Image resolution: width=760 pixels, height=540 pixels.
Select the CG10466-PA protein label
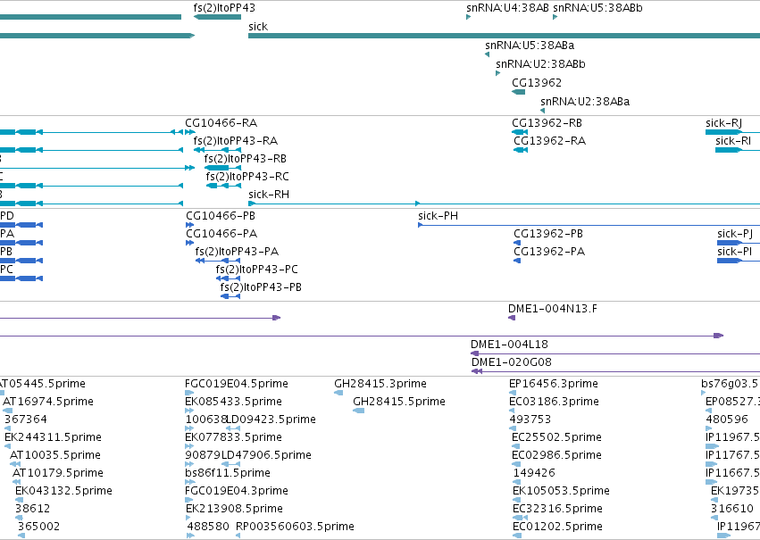point(221,234)
